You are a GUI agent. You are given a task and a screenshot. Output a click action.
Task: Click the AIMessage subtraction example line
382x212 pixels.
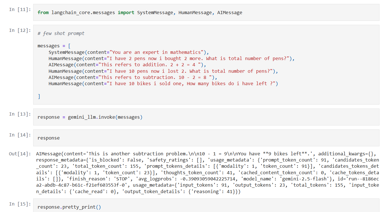pos(131,77)
